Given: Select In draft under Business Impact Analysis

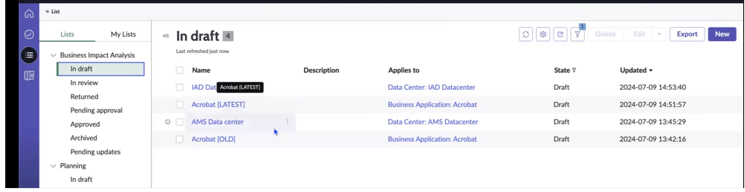Looking at the screenshot, I should [x=101, y=69].
